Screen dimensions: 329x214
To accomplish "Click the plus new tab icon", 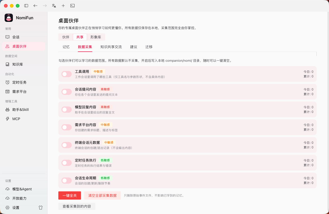I will coord(63,6).
